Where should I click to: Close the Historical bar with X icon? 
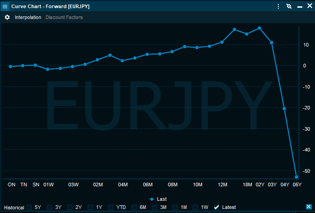point(309,207)
